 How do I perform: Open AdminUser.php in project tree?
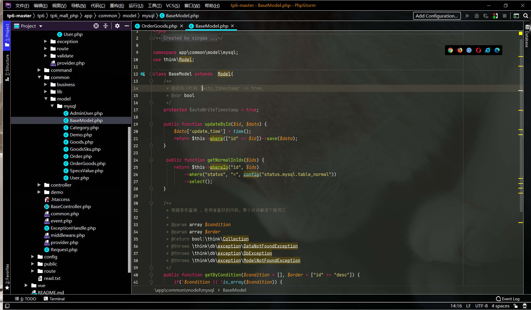[86, 113]
